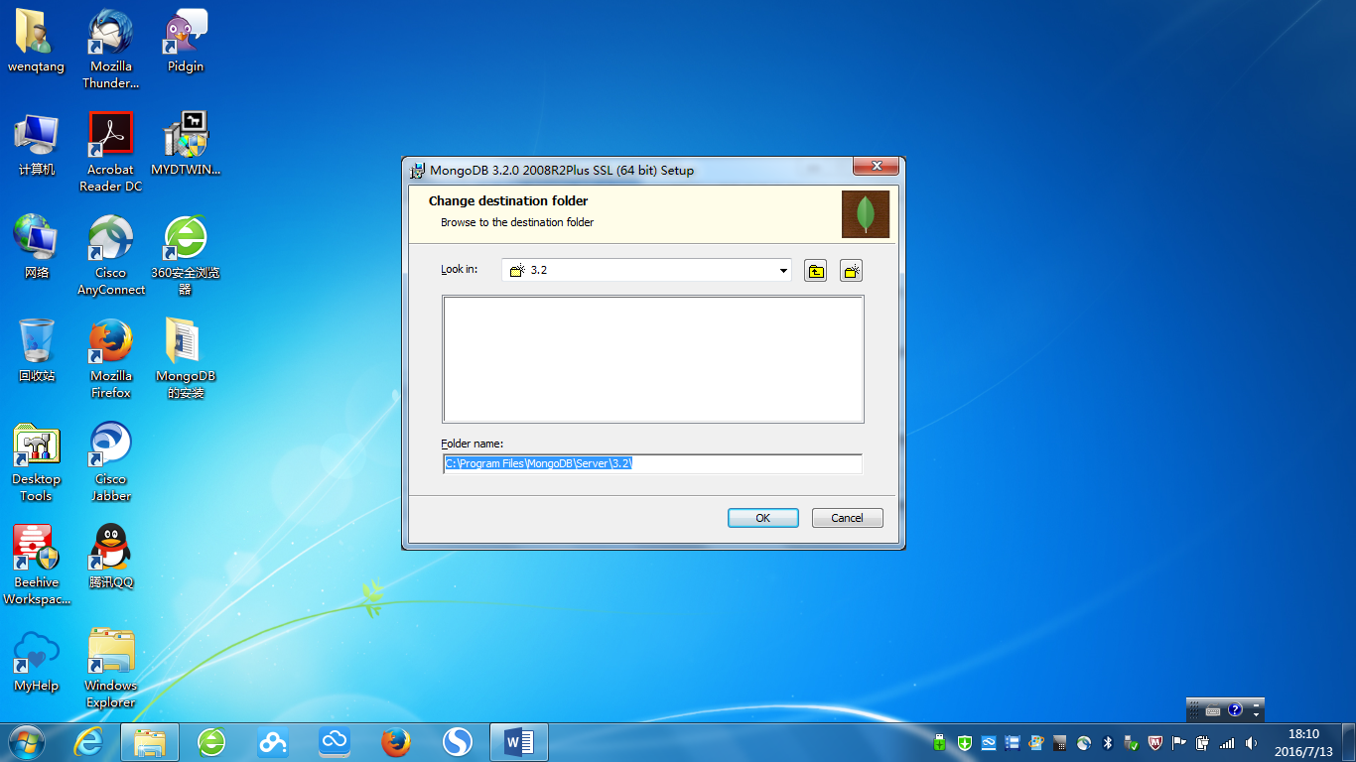Click the Up One Level folder icon

pos(816,271)
